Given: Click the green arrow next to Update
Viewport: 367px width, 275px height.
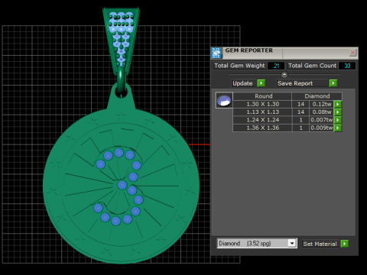Looking at the screenshot, I should point(261,83).
